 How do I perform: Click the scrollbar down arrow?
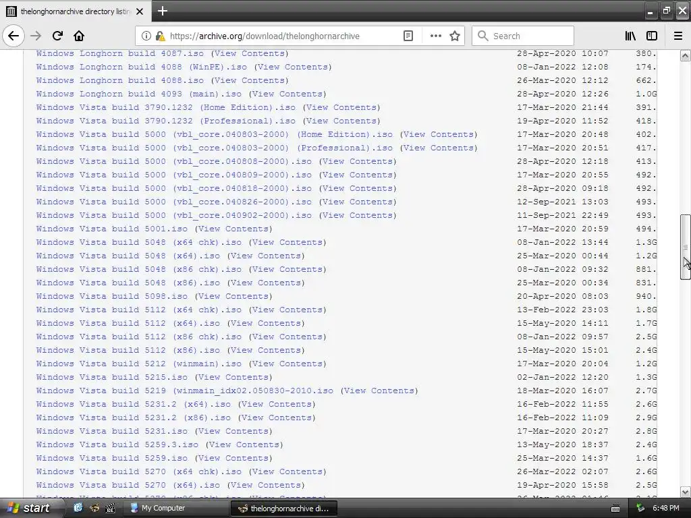[685, 492]
